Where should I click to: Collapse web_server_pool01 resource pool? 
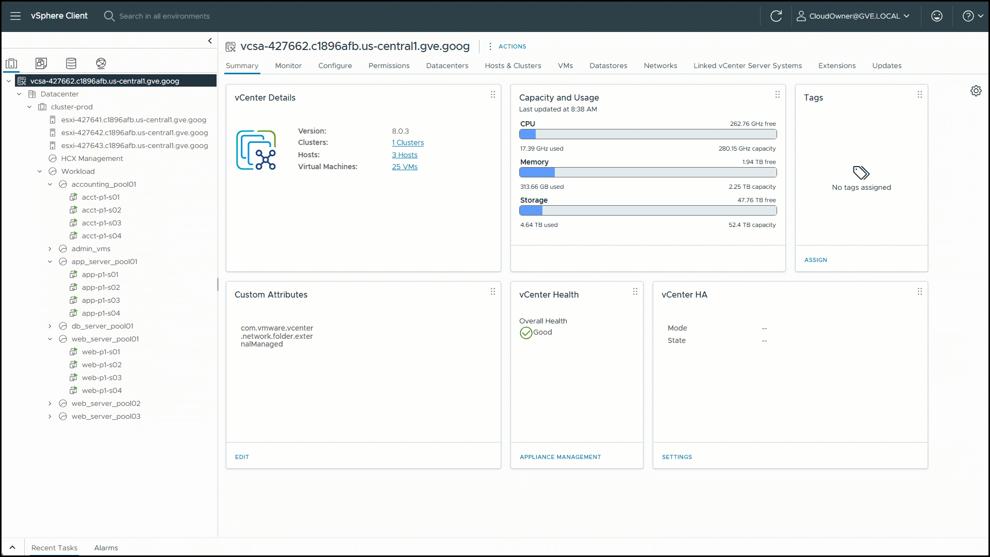(50, 339)
